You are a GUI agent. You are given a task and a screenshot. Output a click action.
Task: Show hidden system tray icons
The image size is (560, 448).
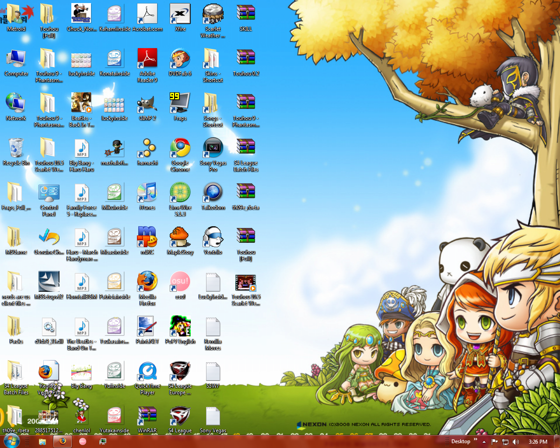click(484, 442)
